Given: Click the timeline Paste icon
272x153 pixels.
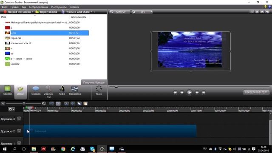Looking at the screenshot, I should [x=86, y=104].
